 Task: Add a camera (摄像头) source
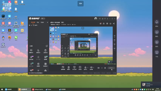pos(69,68)
